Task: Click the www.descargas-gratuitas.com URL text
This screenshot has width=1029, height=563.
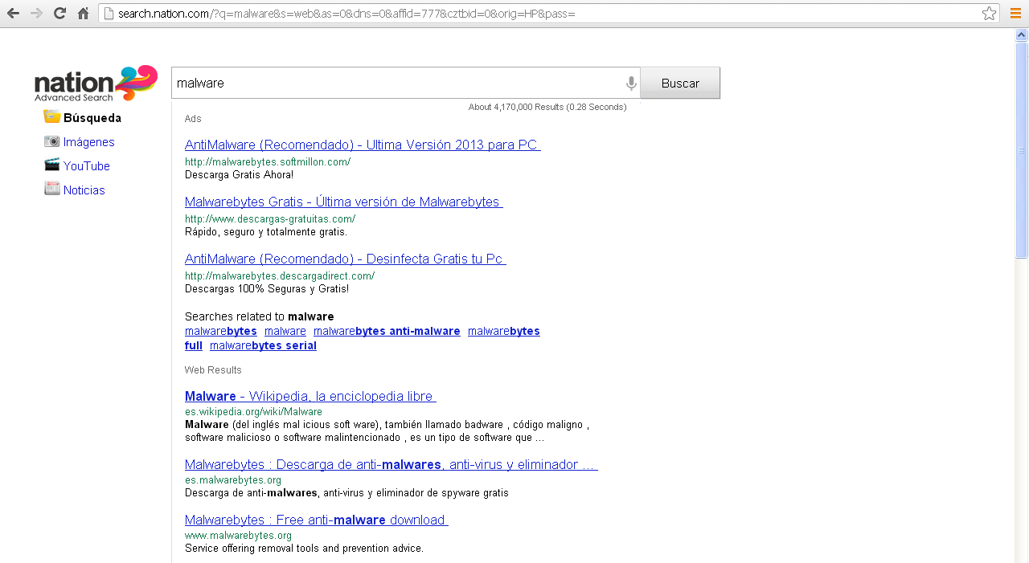Action: (x=270, y=218)
